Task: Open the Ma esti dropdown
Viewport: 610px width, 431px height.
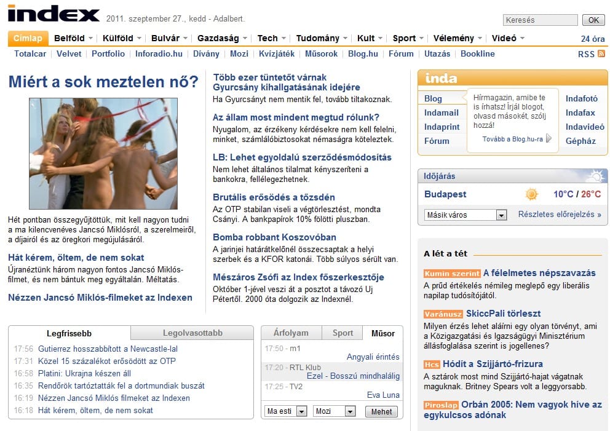Action: [x=285, y=411]
